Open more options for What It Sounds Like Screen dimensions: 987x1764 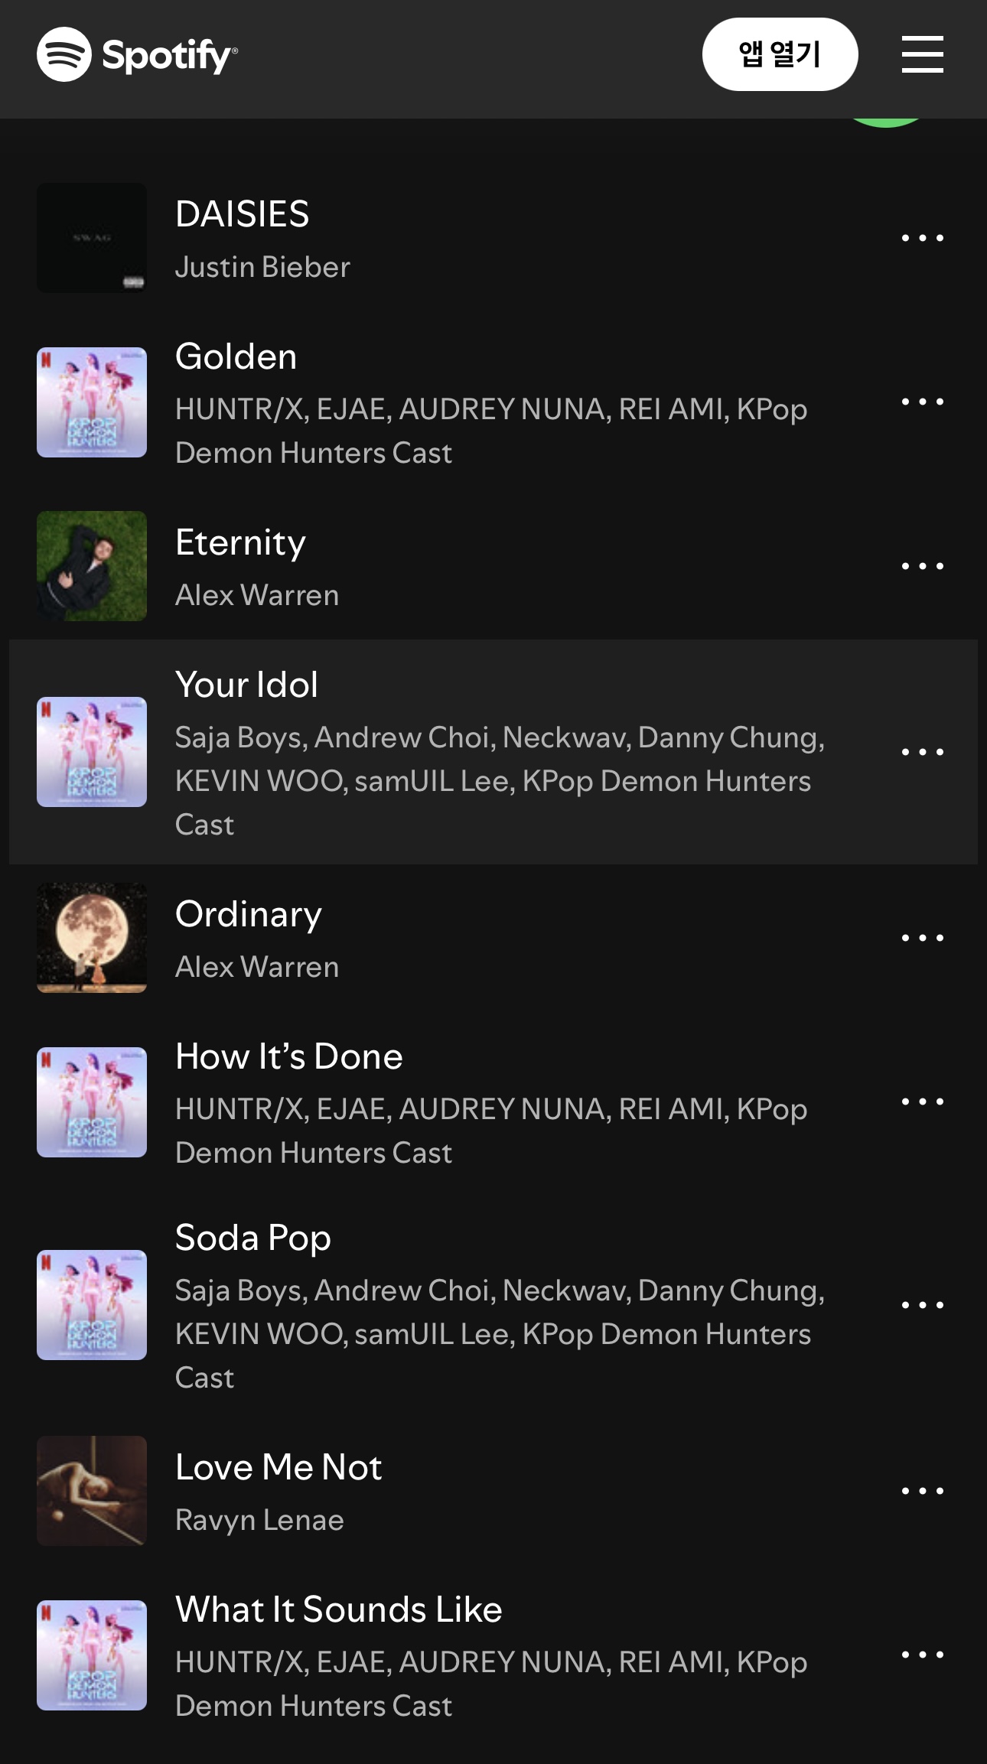pos(922,1655)
